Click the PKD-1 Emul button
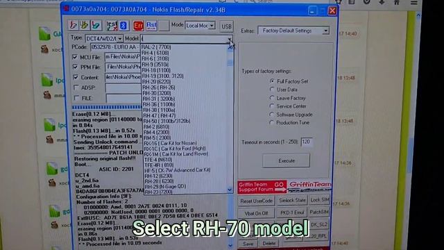Viewport: 444px width, 250px height. pyautogui.click(x=292, y=212)
